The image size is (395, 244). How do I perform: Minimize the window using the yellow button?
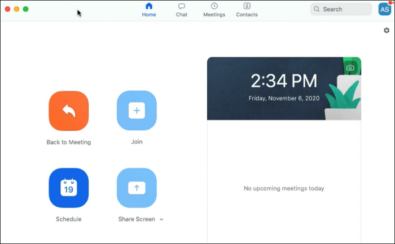(x=16, y=10)
